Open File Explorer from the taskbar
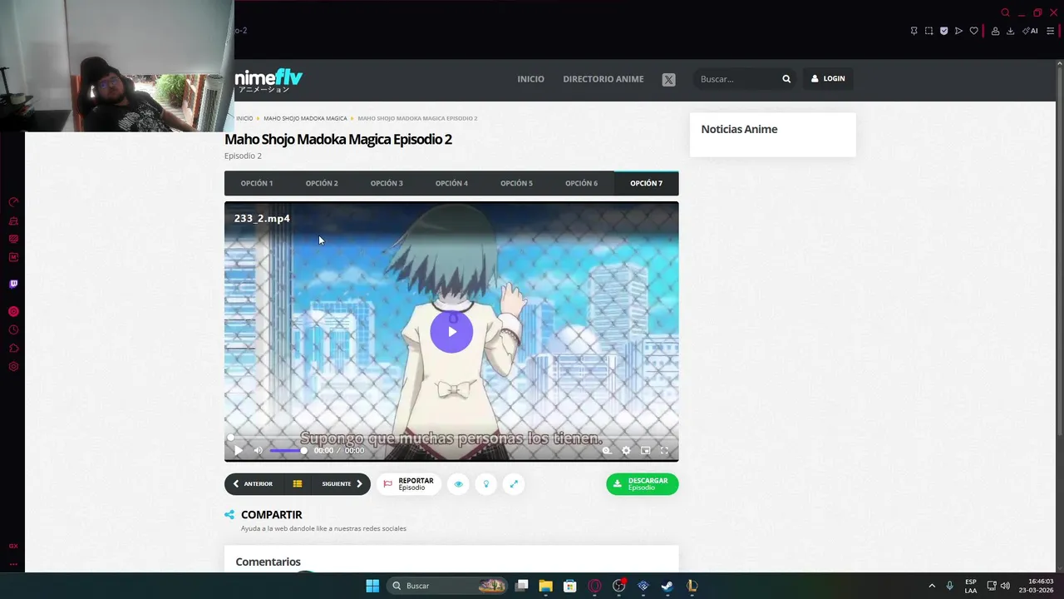Screen dimensions: 1064x599 [545, 586]
